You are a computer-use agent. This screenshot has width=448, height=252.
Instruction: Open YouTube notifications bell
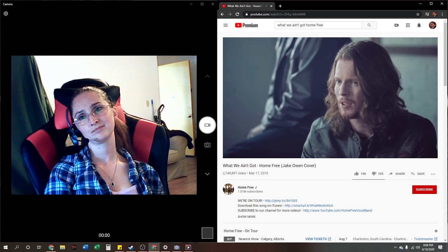coord(419,25)
